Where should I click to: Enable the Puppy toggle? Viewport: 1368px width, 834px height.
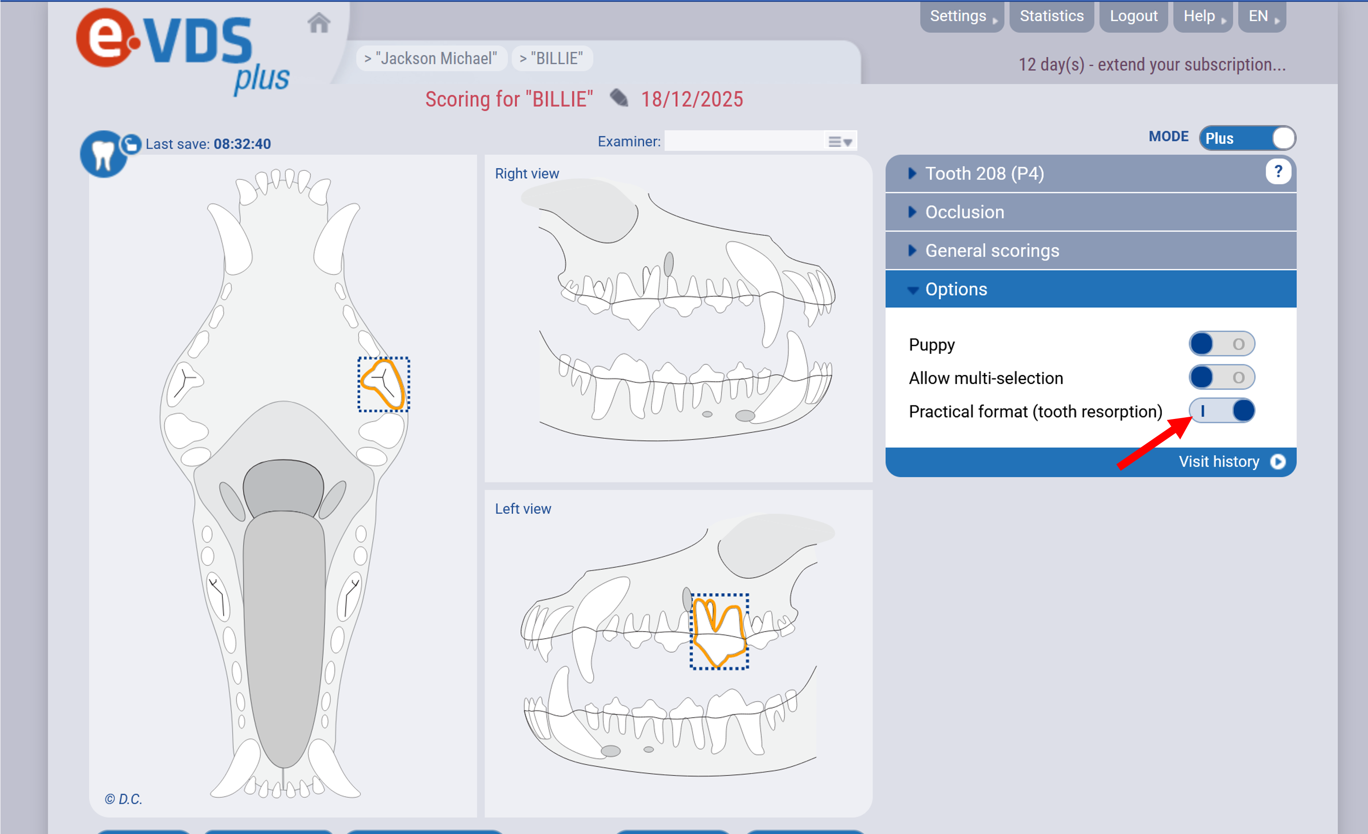[1221, 344]
